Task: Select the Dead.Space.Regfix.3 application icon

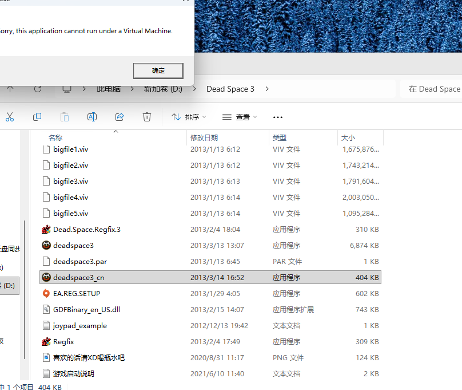Action: pyautogui.click(x=47, y=229)
